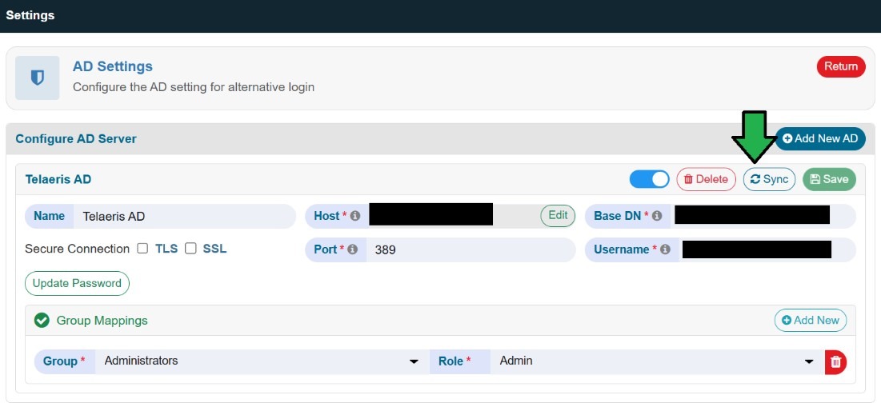Click the info icon next to Port
Screen dimensions: 881x407
point(352,249)
